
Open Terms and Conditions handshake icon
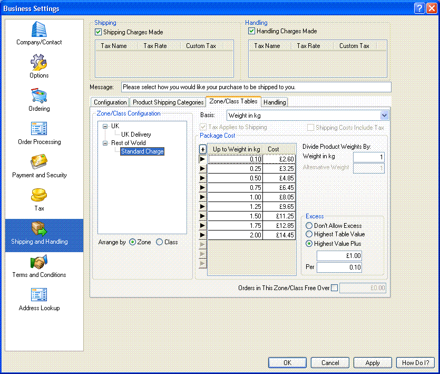pos(39,263)
